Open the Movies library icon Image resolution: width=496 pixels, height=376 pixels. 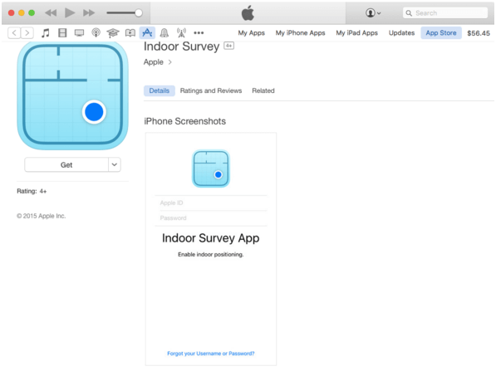tap(62, 33)
